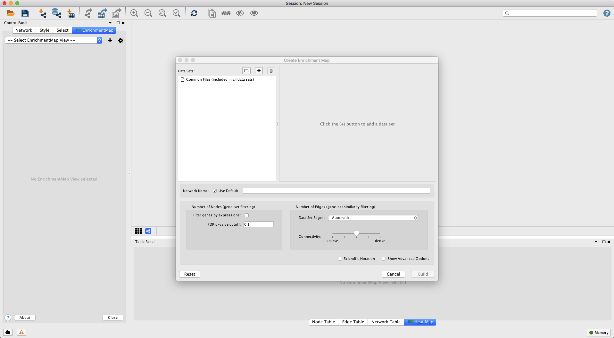The image size is (614, 338).
Task: Scan folder for data sets icon
Action: click(246, 71)
